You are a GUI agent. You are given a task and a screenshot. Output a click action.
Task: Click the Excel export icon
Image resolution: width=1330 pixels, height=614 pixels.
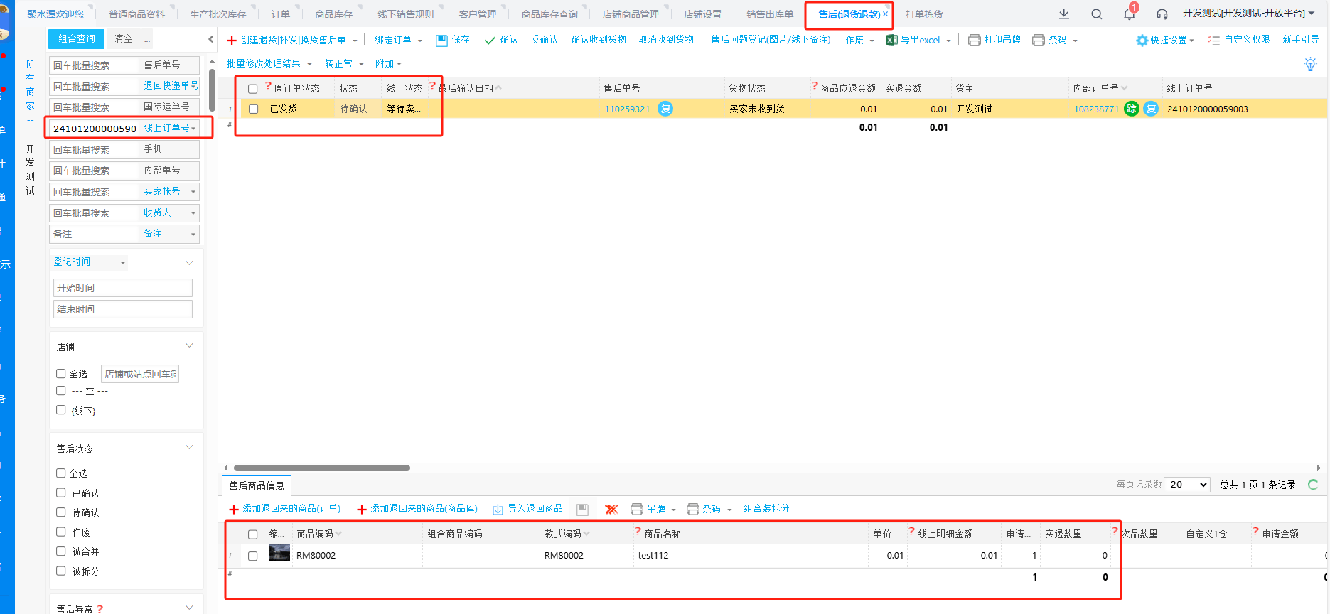(891, 40)
